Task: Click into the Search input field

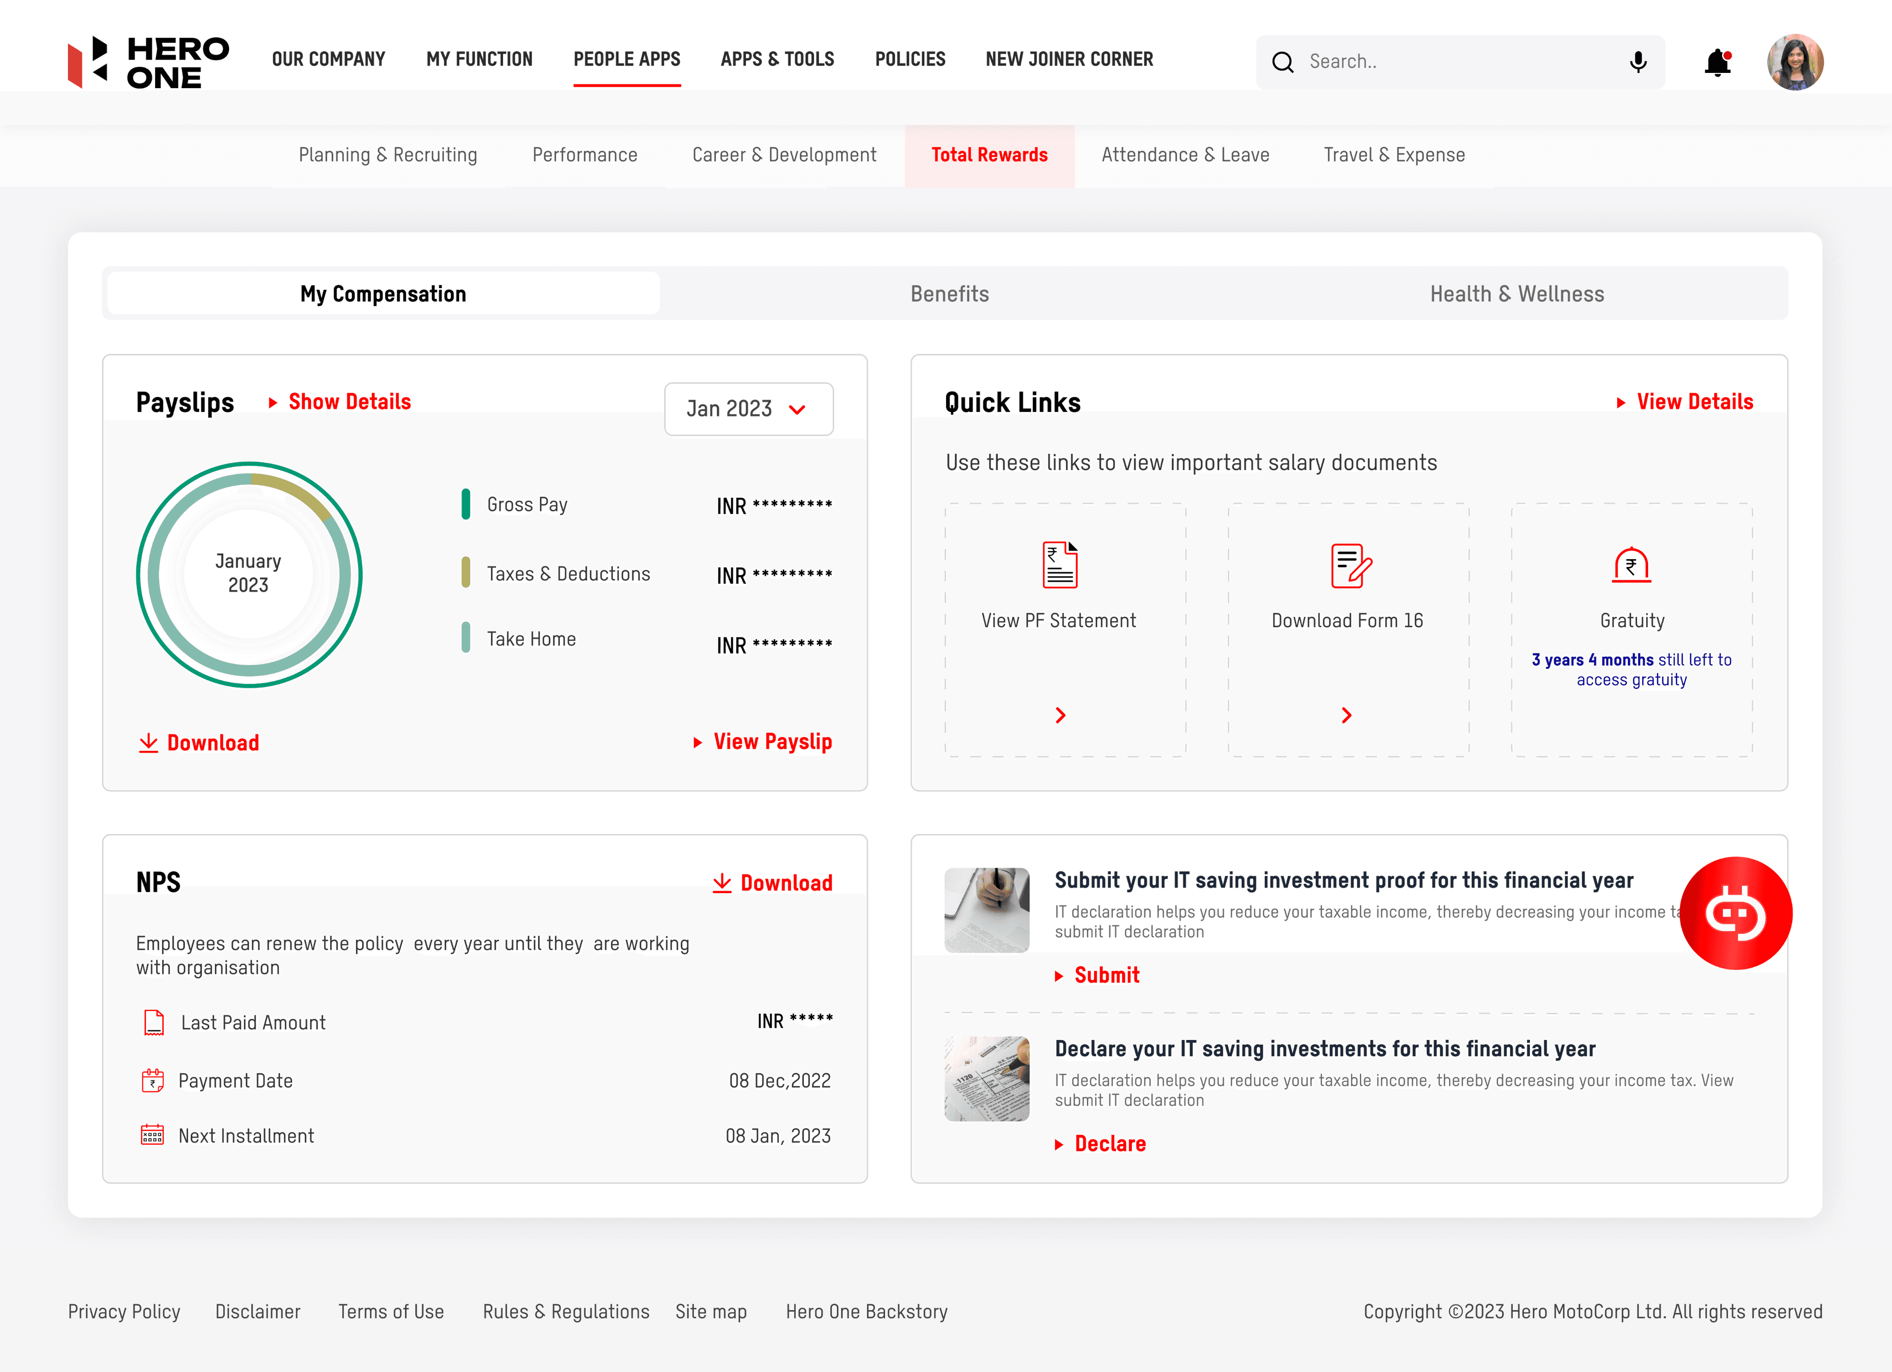Action: (x=1460, y=62)
